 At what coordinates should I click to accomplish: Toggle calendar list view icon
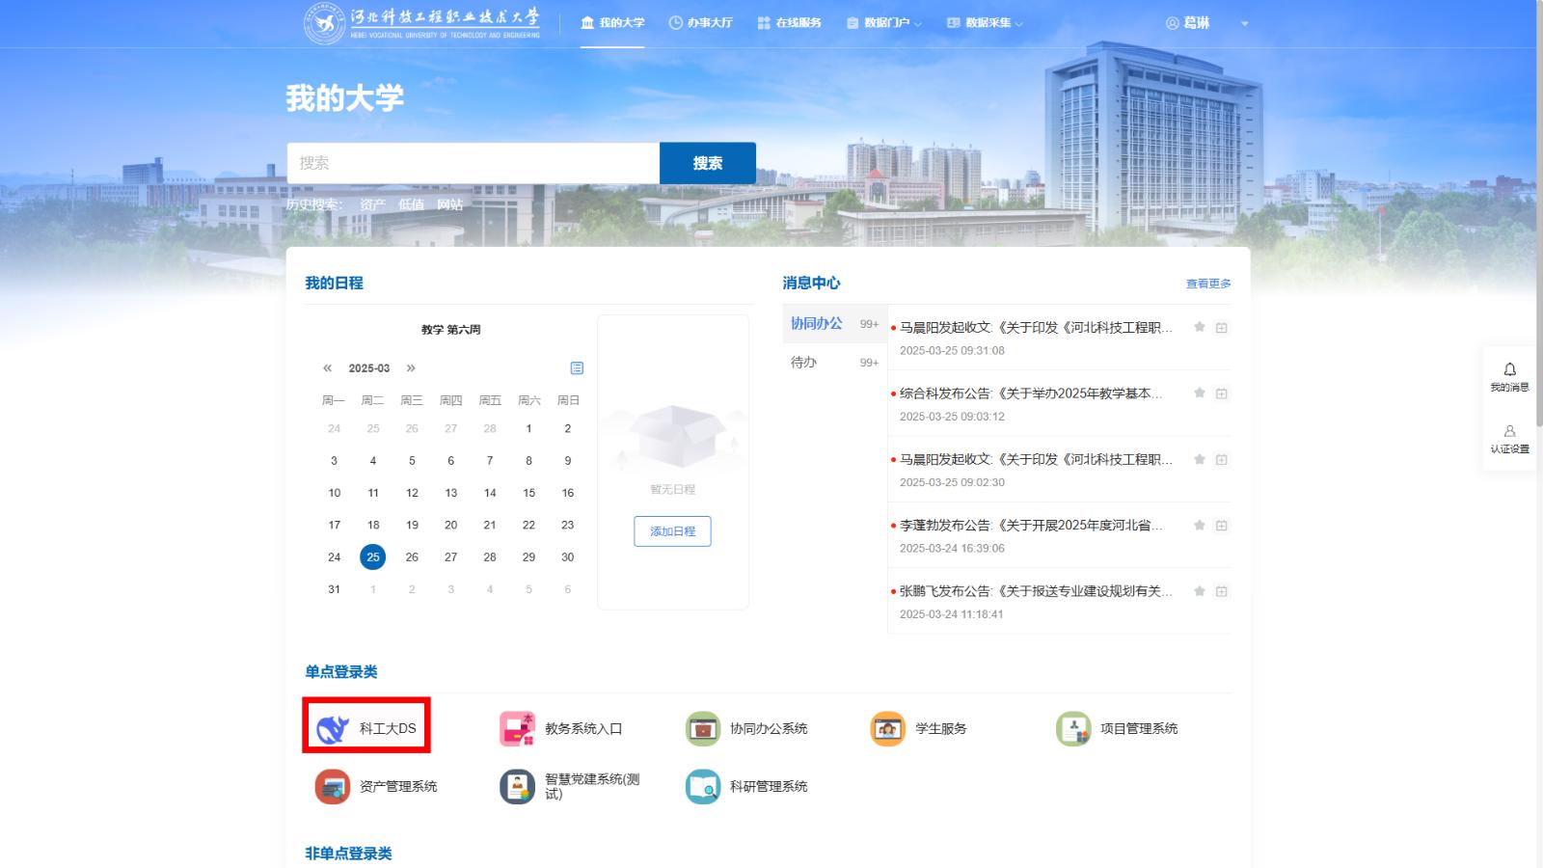click(x=577, y=368)
